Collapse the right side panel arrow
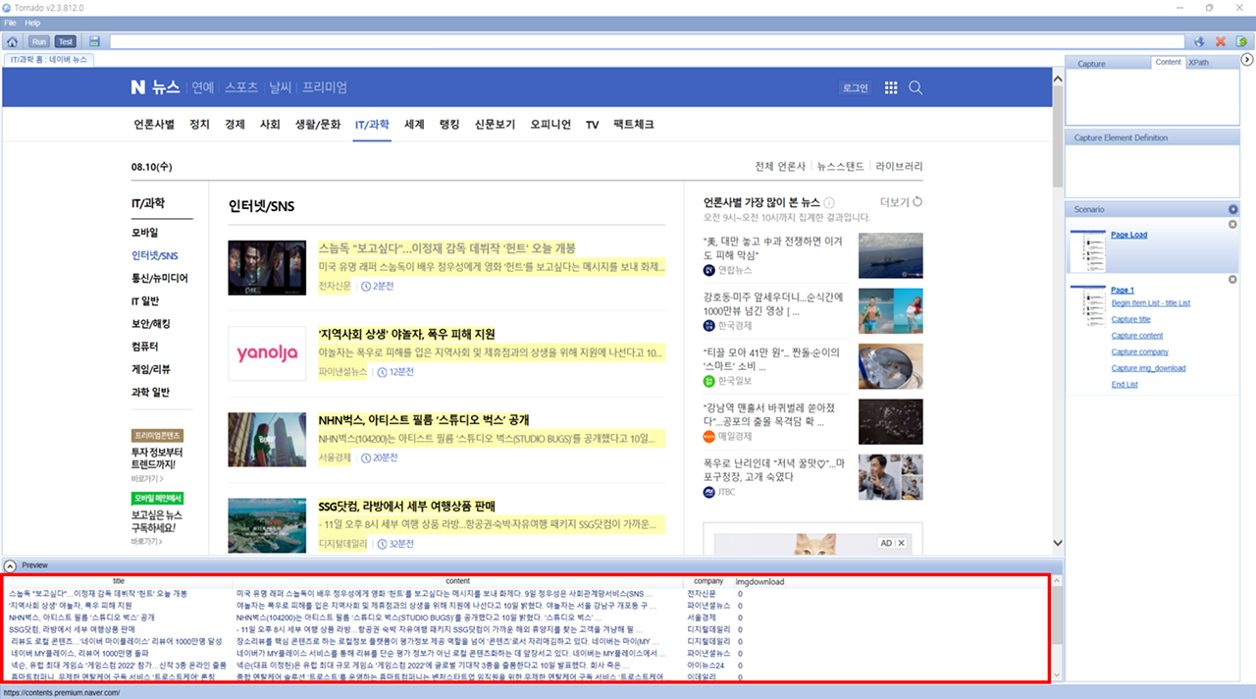Viewport: 1256px width, 699px height. (1247, 60)
